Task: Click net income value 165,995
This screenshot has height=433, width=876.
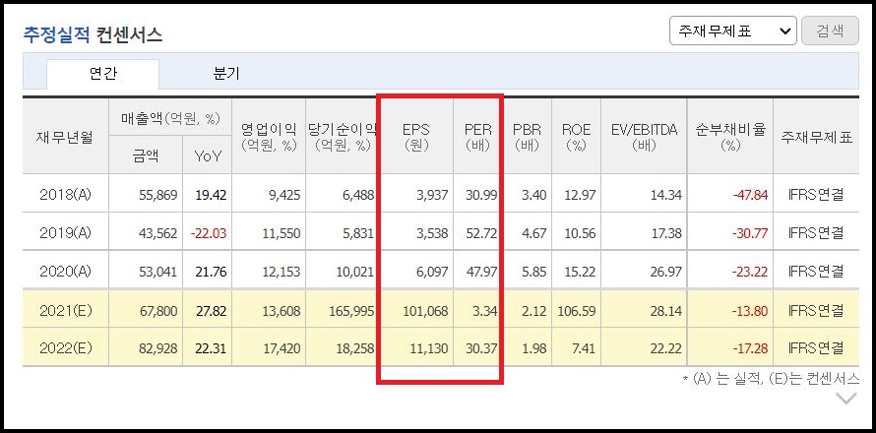Action: coord(351,310)
